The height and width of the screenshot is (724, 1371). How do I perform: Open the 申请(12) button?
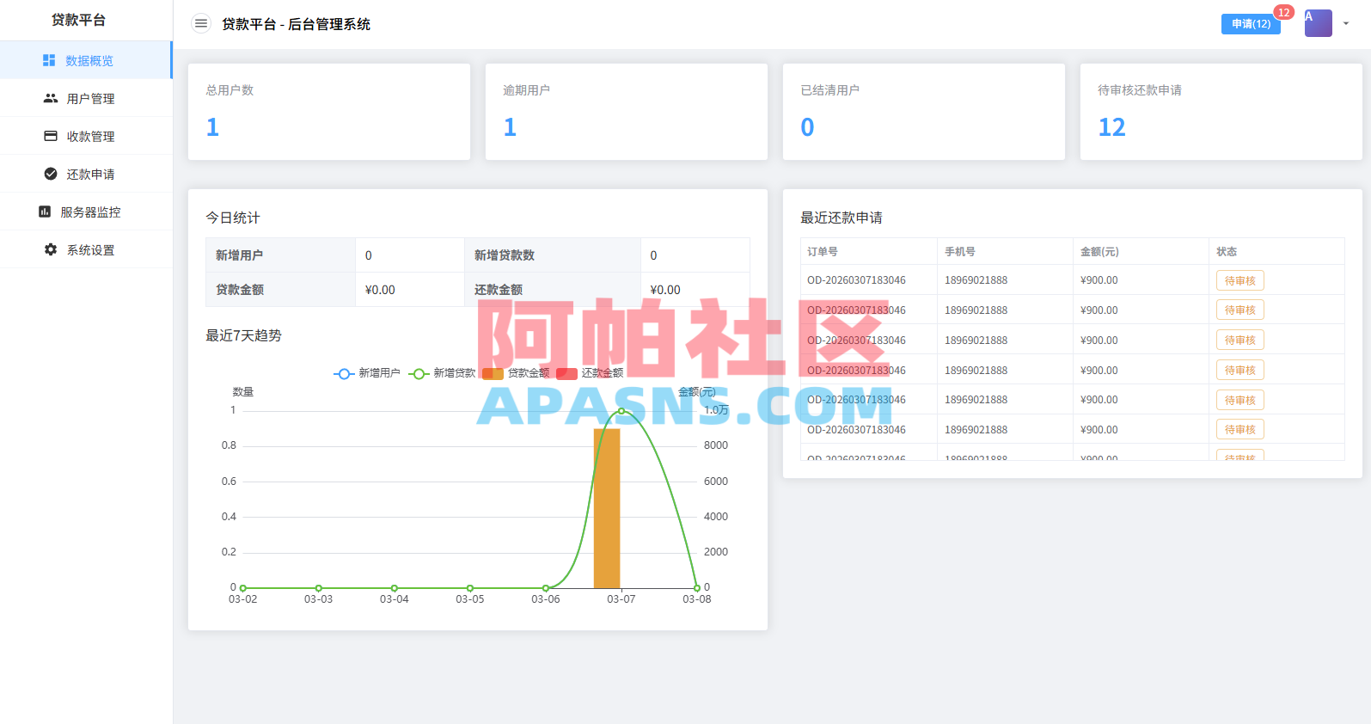[1251, 24]
